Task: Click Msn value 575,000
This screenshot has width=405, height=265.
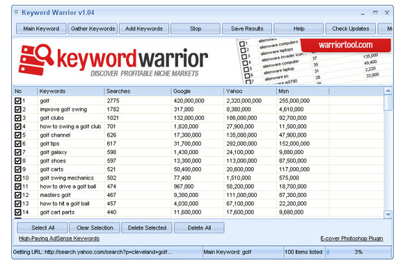Action: (289, 178)
